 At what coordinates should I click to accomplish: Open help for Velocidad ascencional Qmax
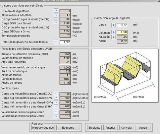pos(56,117)
